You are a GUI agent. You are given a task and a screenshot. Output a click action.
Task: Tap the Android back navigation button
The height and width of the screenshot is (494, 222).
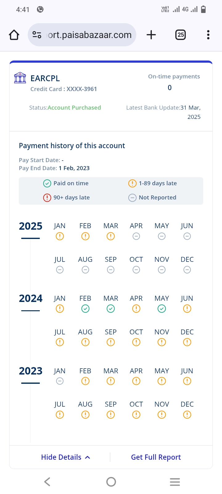[x=47, y=482]
